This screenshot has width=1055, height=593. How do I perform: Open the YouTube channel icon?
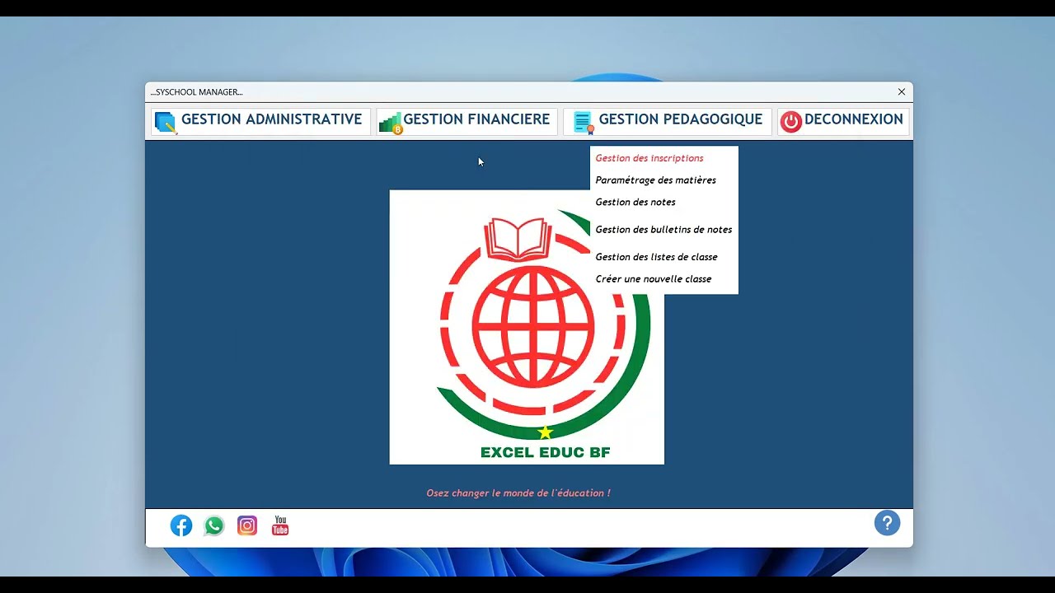(280, 525)
